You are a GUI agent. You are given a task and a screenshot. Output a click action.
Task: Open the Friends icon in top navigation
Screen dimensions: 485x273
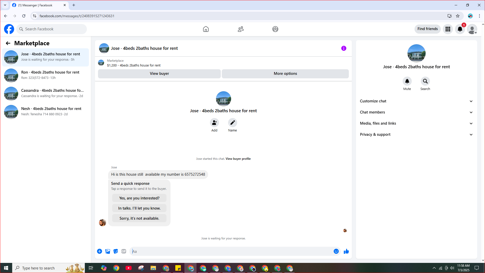(x=241, y=29)
